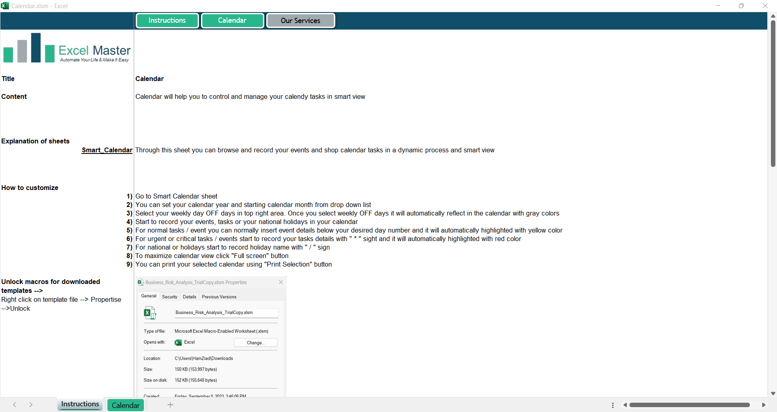Click the three-dot tab bar splitter handle
Screen dimensions: 777x412
click(612, 405)
